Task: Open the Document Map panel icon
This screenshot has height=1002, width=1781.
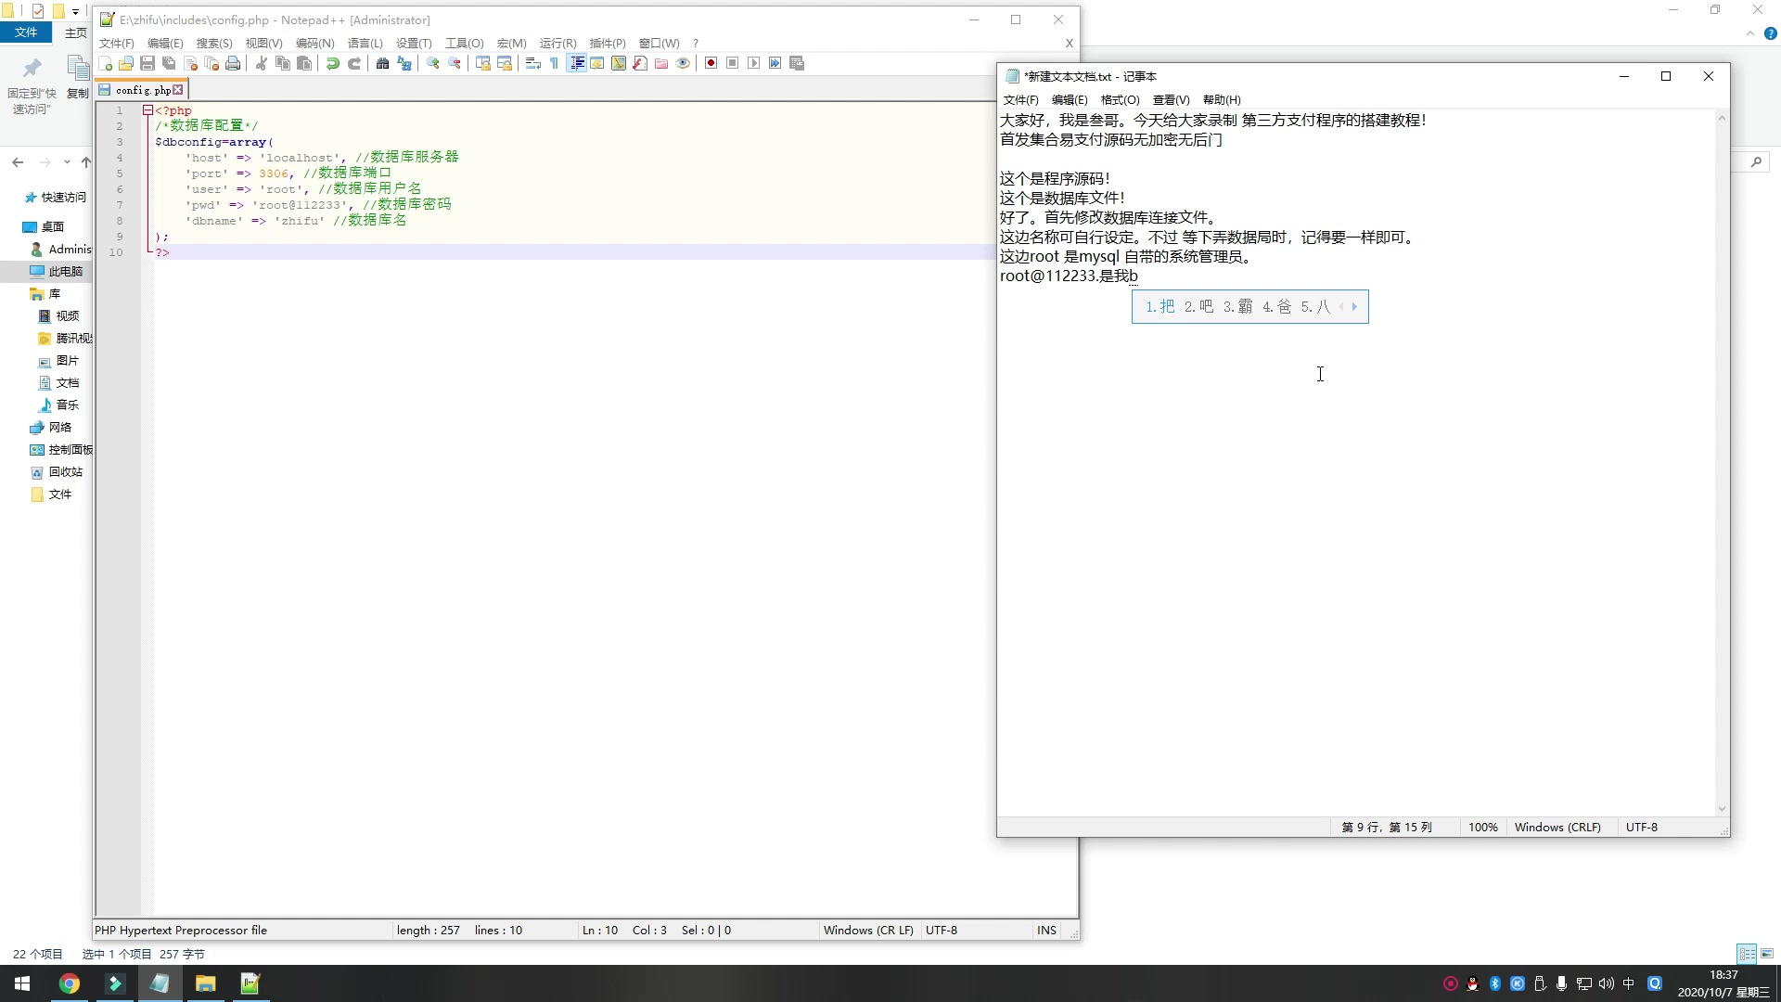Action: (x=619, y=63)
